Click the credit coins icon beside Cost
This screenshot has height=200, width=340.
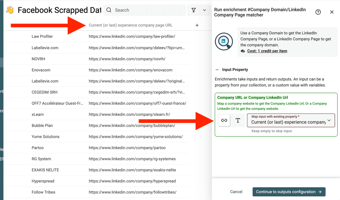[x=243, y=51]
